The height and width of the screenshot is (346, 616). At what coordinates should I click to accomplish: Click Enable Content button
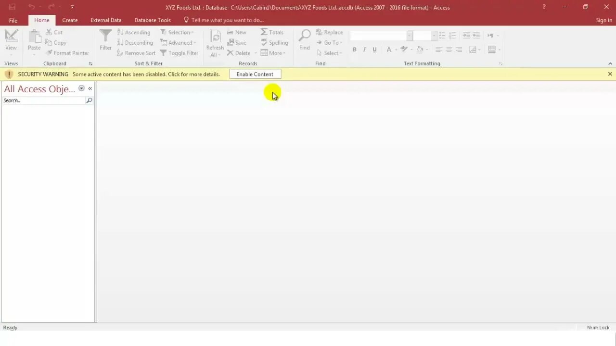(x=255, y=74)
